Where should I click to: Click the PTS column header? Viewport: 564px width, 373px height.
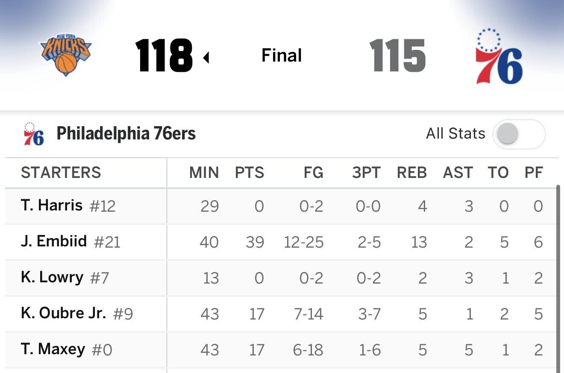250,173
